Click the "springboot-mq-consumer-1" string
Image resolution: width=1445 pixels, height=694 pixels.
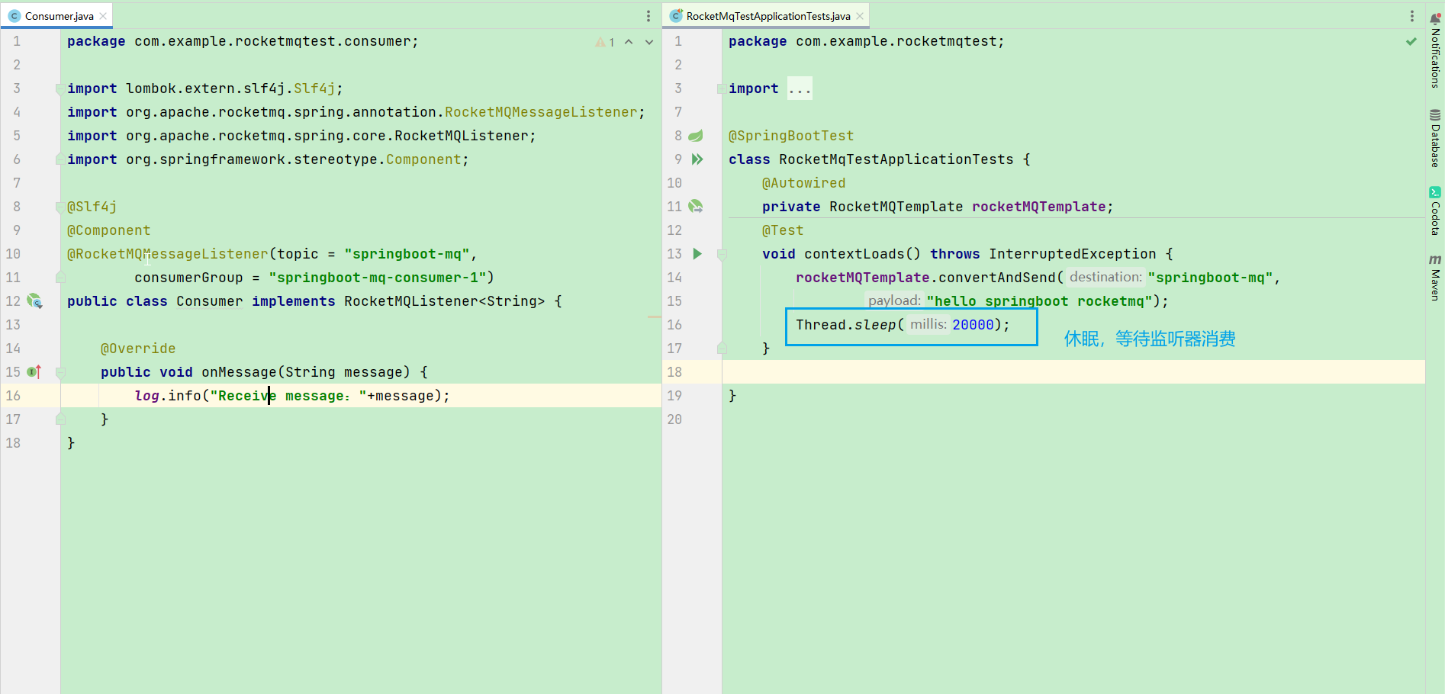pos(377,278)
